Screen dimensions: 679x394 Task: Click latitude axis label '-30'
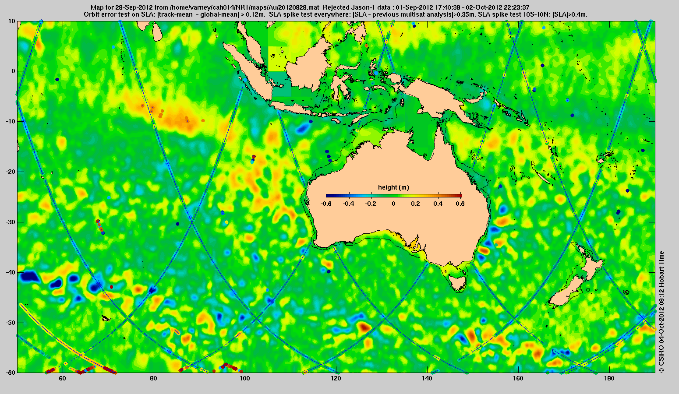[10, 222]
